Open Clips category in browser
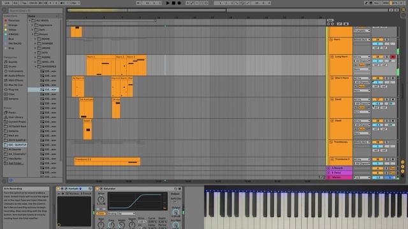 pos(11,94)
